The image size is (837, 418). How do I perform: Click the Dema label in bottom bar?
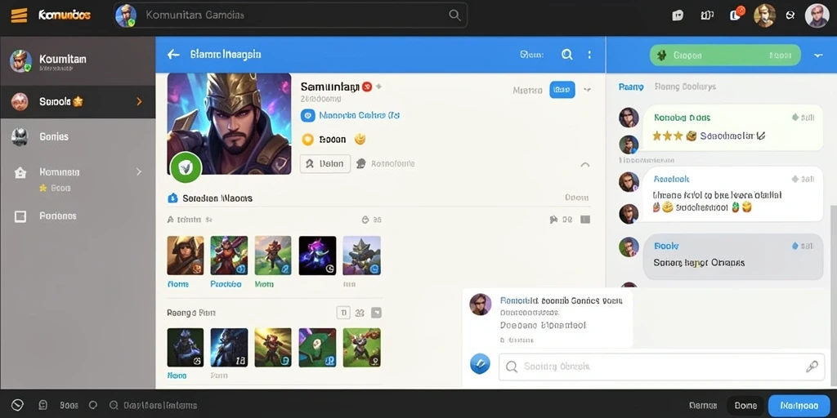[702, 406]
